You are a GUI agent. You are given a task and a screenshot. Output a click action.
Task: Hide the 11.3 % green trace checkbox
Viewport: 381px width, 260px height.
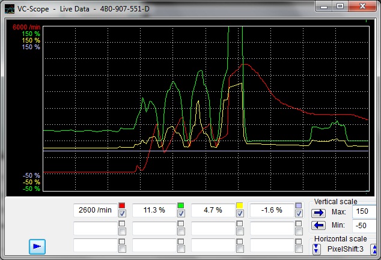181,214
